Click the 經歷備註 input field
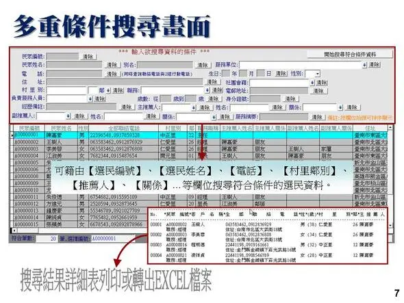 pos(81,107)
